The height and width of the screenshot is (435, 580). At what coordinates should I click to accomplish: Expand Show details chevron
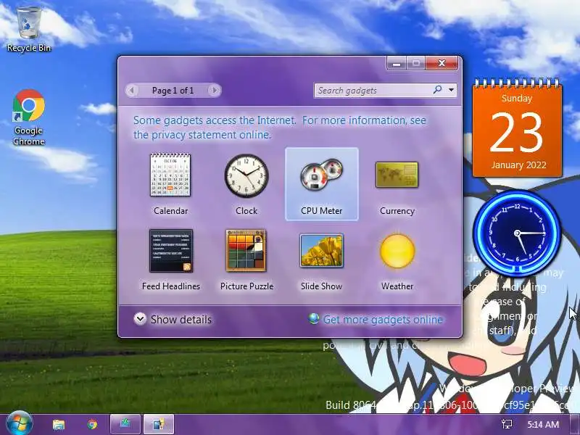pos(140,319)
